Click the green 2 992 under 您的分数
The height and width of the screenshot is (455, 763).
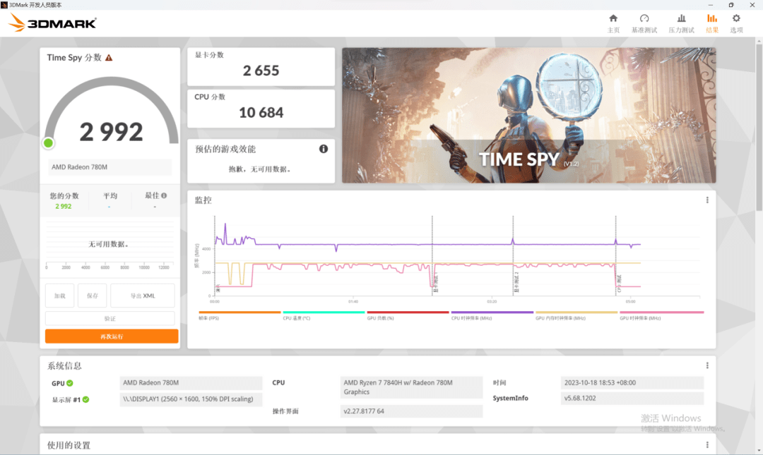point(64,206)
